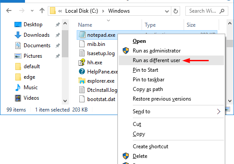
Task: Choose Run as administrator
Action: tap(171, 51)
